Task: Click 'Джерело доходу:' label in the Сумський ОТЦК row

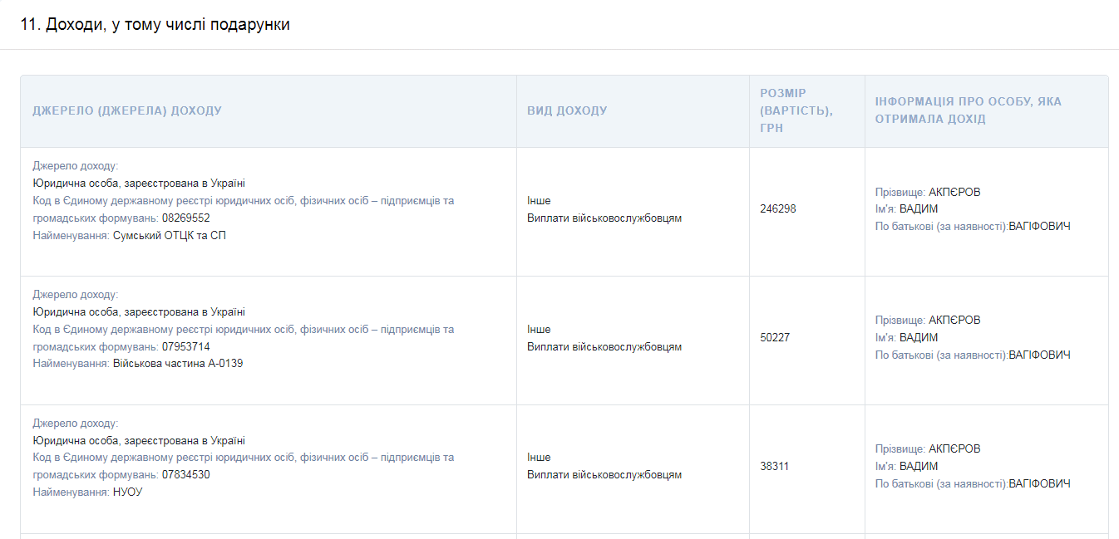Action: tap(76, 166)
